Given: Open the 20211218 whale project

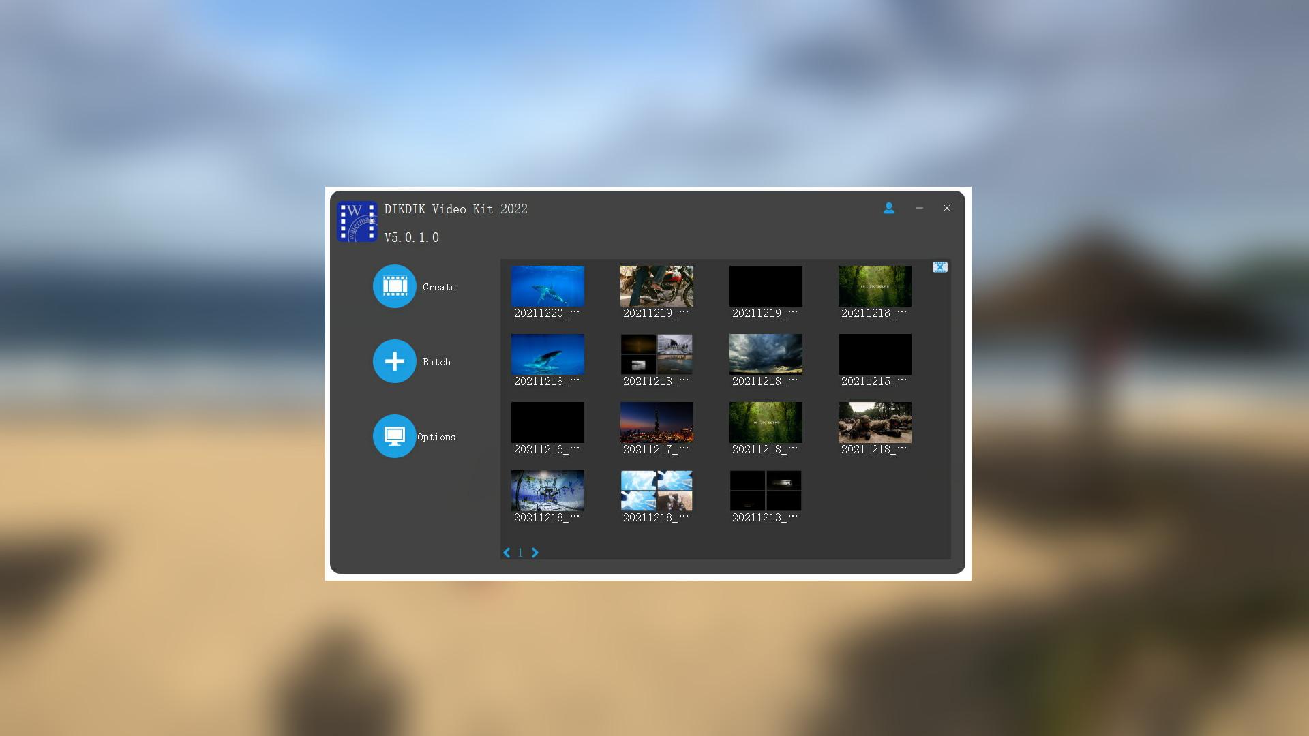Looking at the screenshot, I should pyautogui.click(x=547, y=354).
